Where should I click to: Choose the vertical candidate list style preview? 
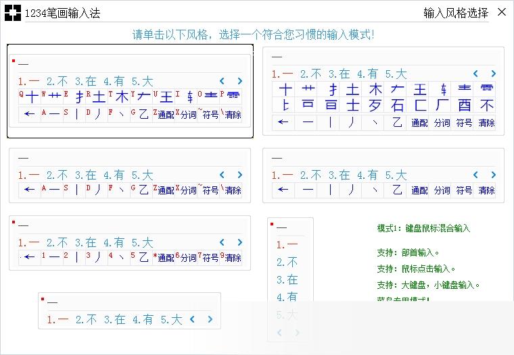(x=290, y=279)
